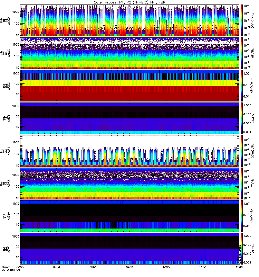Click the 'nT²/Hz' unit label of thb scm3 panel
Viewport: 259px width, 277px height.
[x=252, y=53]
